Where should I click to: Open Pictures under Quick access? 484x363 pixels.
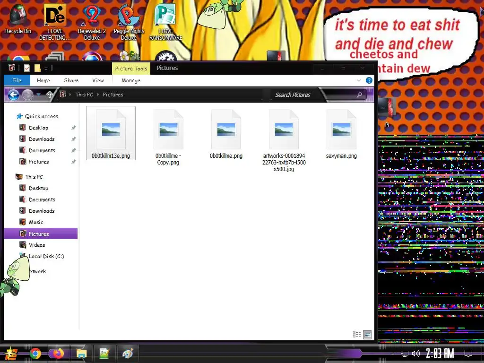click(39, 162)
